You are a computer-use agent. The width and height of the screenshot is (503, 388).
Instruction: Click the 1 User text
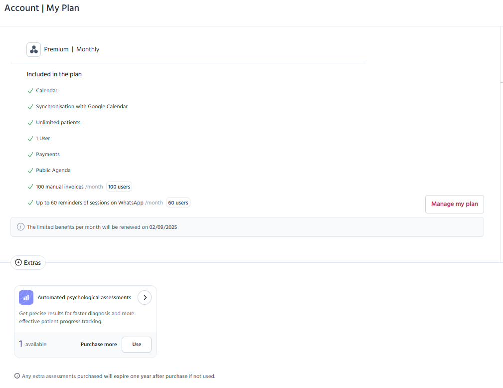43,138
